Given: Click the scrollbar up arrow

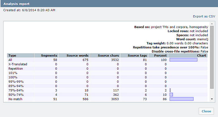Looking at the screenshot, I should pyautogui.click(x=212, y=24).
